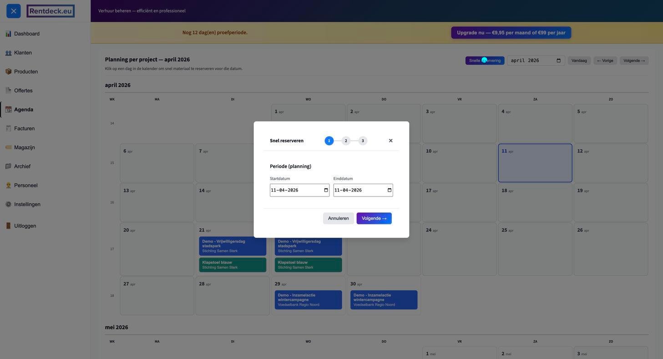Screen dimensions: 663x359
Task: Open the Startdatum calendar picker
Action: 326,190
